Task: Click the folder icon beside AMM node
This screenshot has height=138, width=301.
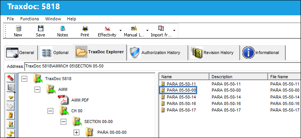Action: coord(51,89)
